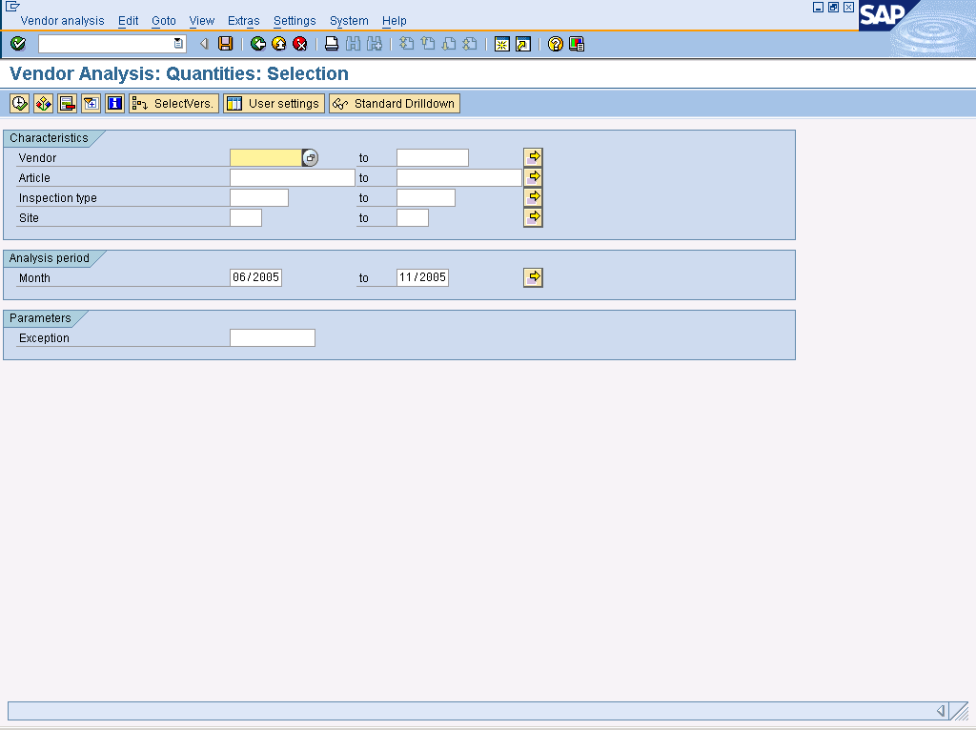Click the green Back arrow icon
Screen dimensions: 976x730
(x=257, y=44)
